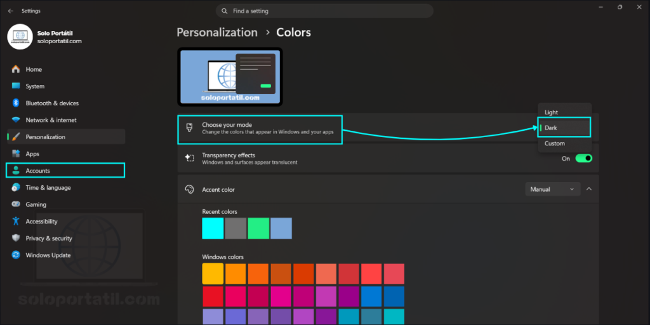Click the back arrow beside Settings
This screenshot has height=325, width=650.
pos(10,11)
